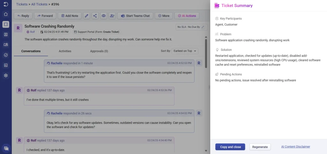Click the conversation scrollbar thumb

[206, 53]
